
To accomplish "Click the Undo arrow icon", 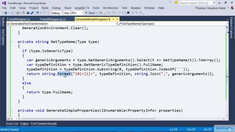I will pos(37,13).
